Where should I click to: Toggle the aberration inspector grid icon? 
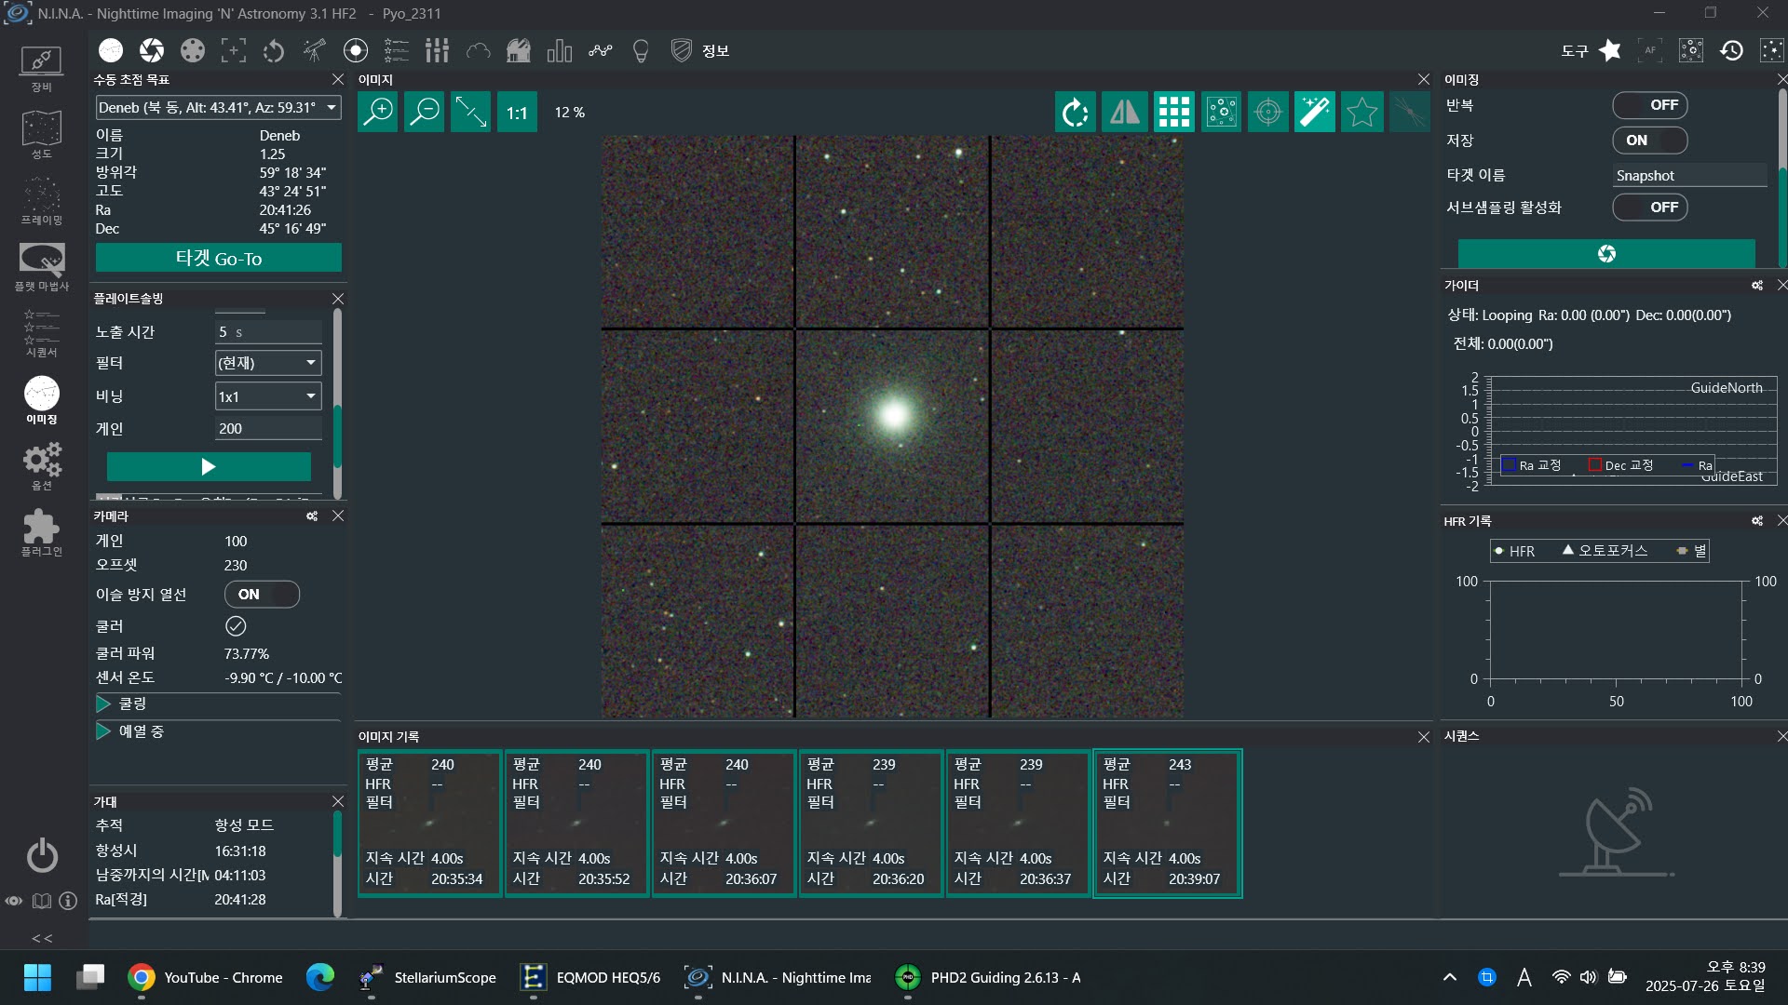click(1173, 113)
